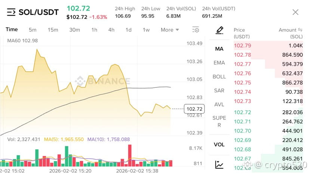Viewport: 310px width, 174px height.
Task: Choose the 1d interval
Action: pyautogui.click(x=128, y=30)
